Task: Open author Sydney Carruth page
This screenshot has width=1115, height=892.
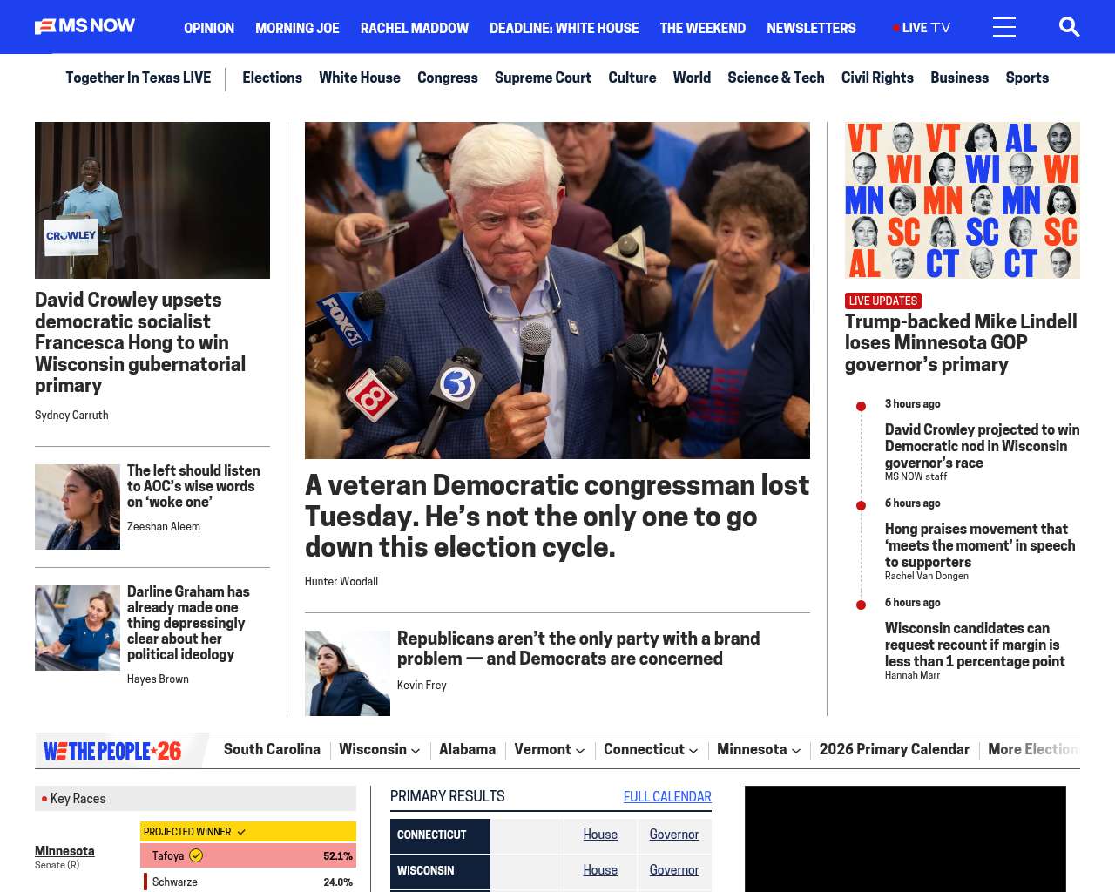Action: (x=71, y=416)
